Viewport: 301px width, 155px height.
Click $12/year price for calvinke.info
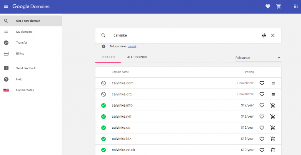tap(247, 105)
